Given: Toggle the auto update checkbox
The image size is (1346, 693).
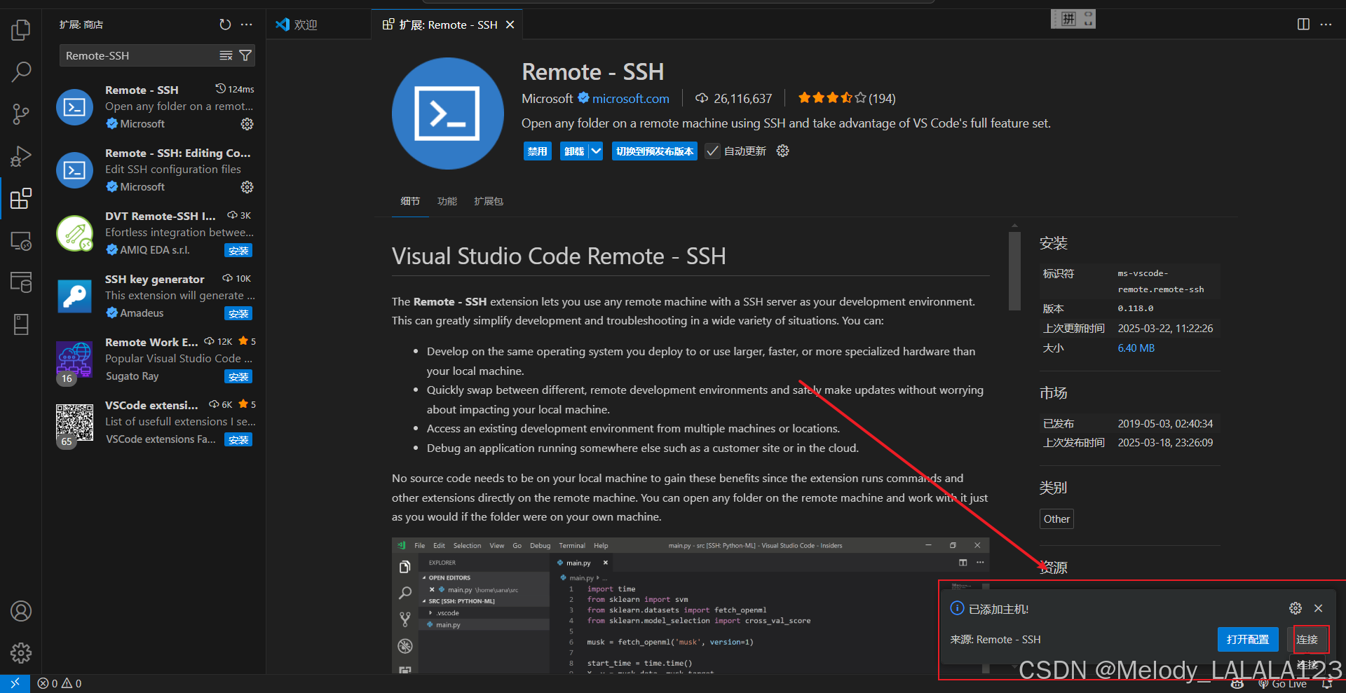Looking at the screenshot, I should tap(712, 151).
